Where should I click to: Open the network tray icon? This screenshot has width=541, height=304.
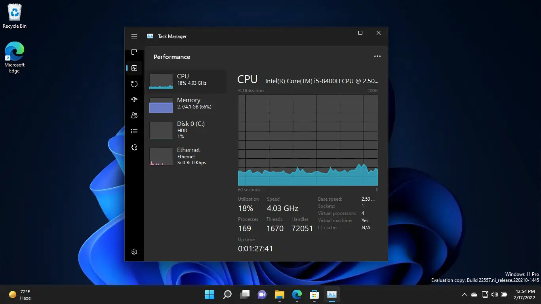tap(485, 294)
